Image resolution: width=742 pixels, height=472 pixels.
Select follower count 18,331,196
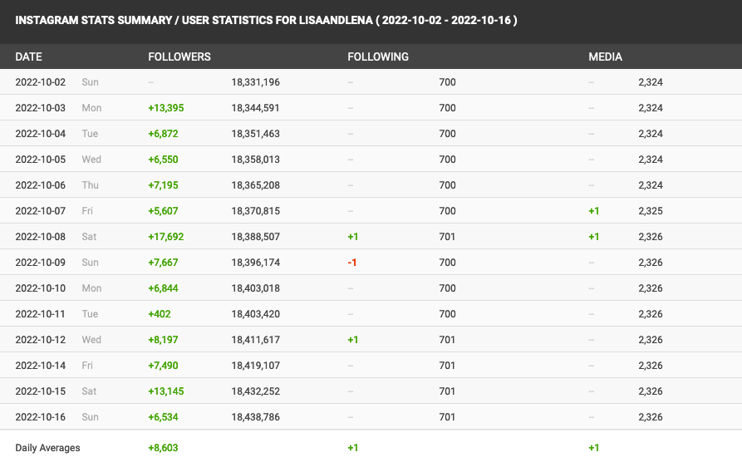pyautogui.click(x=256, y=82)
